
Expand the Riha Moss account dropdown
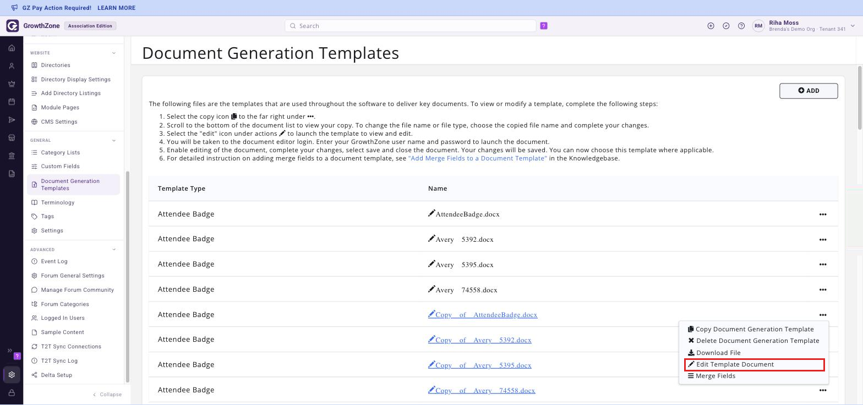[x=853, y=26]
